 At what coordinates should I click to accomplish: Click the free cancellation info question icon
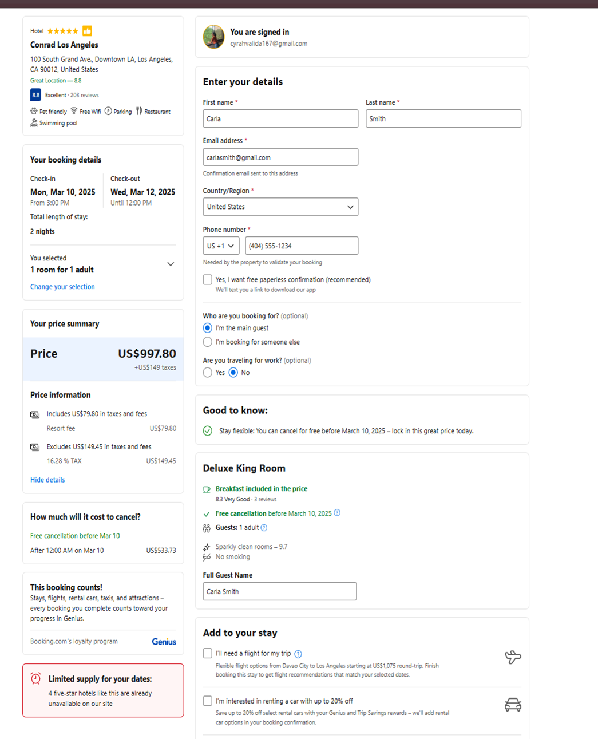[337, 513]
